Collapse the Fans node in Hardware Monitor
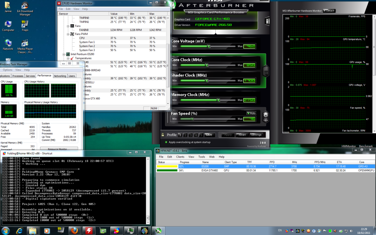Viewport: 376px width, 235px height. pyautogui.click(x=68, y=26)
